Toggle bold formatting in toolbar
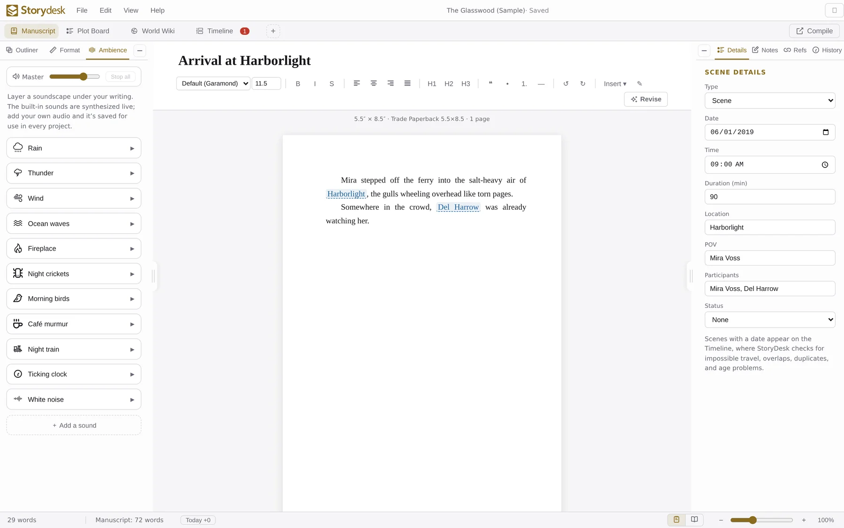 [x=298, y=84]
